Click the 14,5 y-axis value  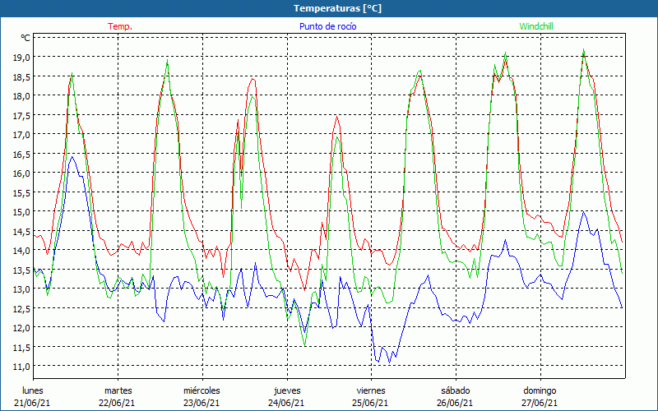point(21,231)
